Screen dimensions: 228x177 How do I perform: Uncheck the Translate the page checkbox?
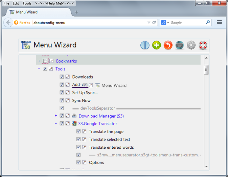(78, 131)
